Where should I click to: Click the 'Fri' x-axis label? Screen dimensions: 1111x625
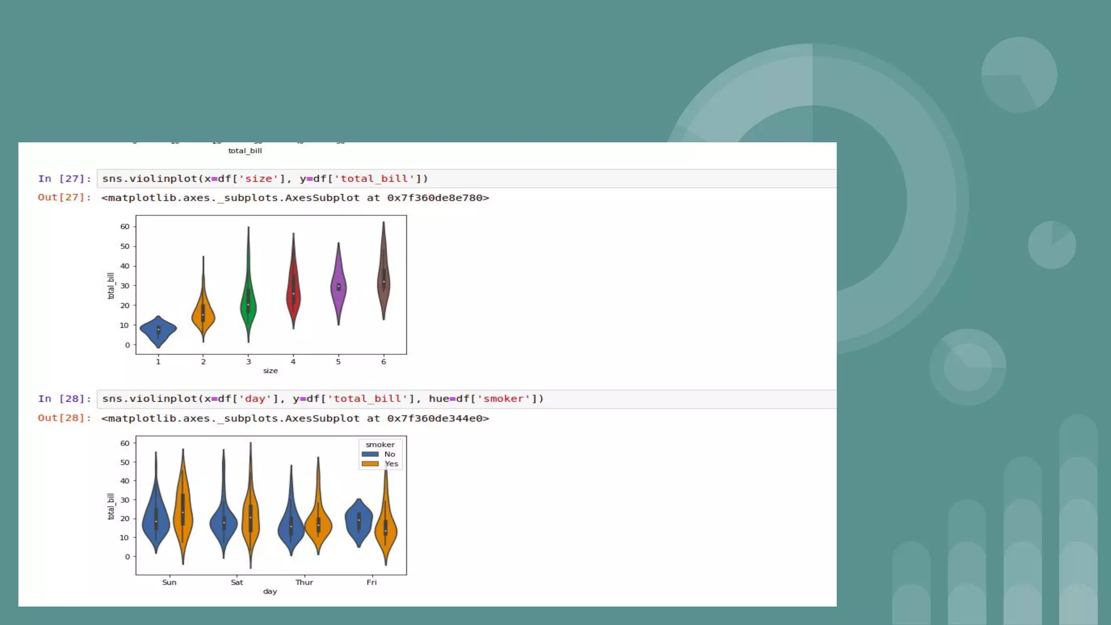(x=371, y=582)
